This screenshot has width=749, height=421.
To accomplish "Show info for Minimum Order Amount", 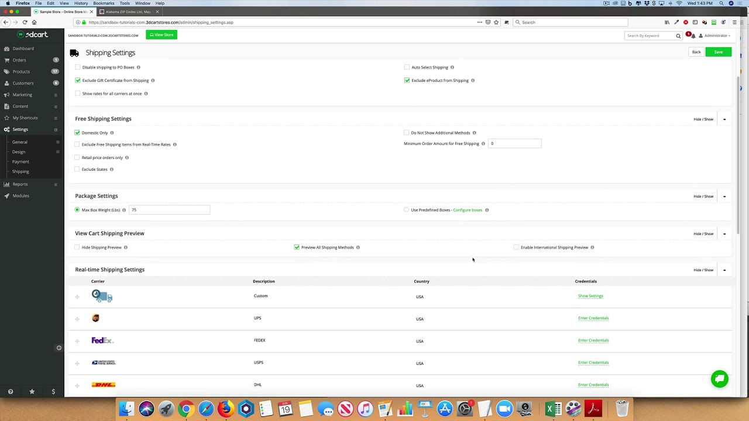I will click(483, 144).
